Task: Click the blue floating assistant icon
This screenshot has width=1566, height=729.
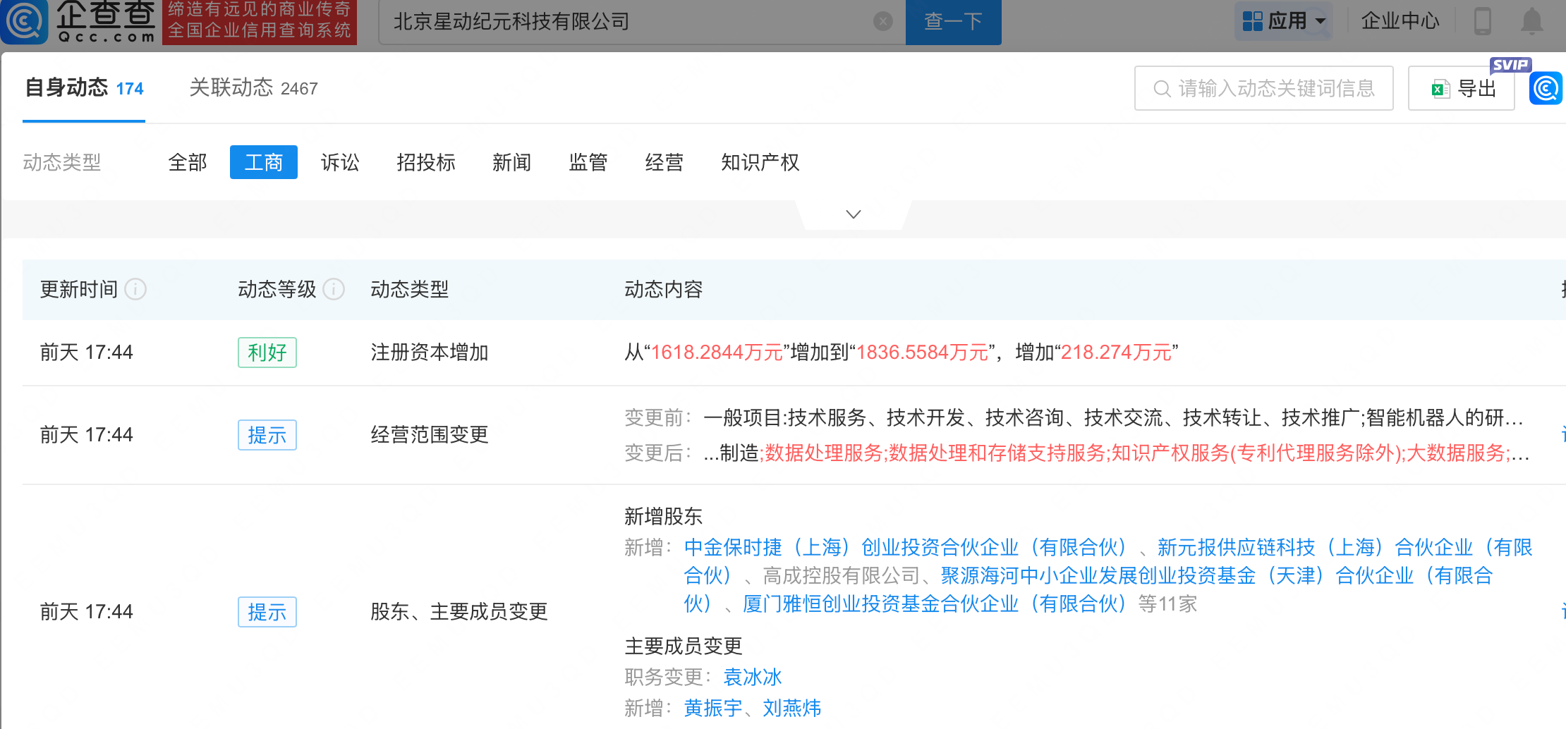Action: (1546, 89)
